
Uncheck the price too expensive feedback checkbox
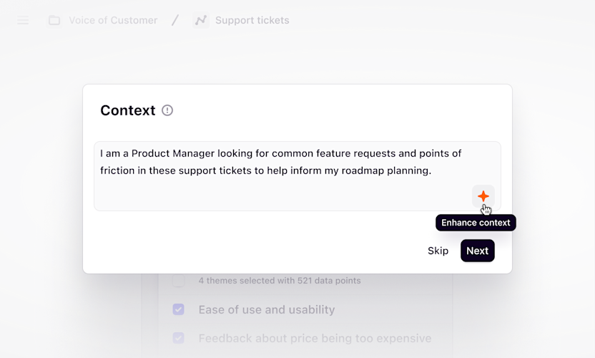click(x=178, y=338)
